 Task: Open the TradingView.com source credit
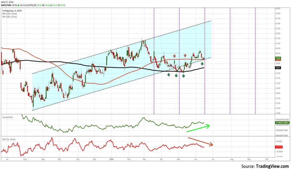click(272, 166)
